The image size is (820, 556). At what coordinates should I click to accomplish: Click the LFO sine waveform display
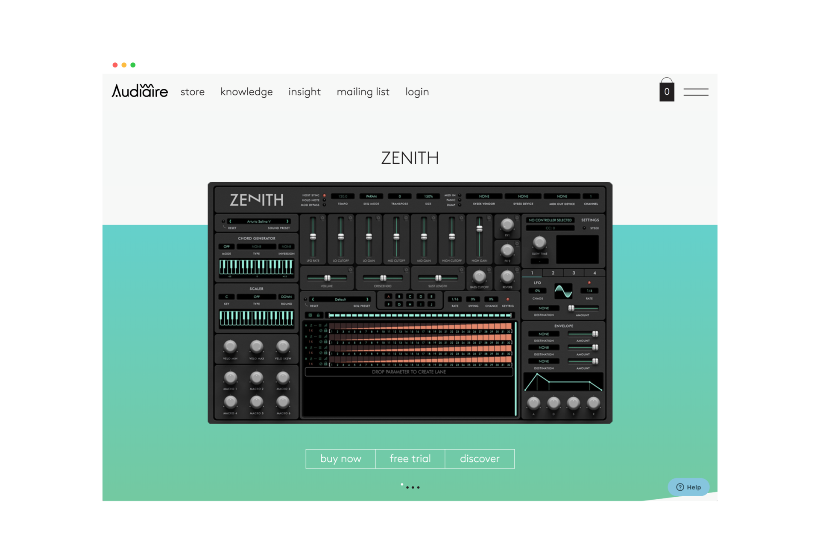563,291
